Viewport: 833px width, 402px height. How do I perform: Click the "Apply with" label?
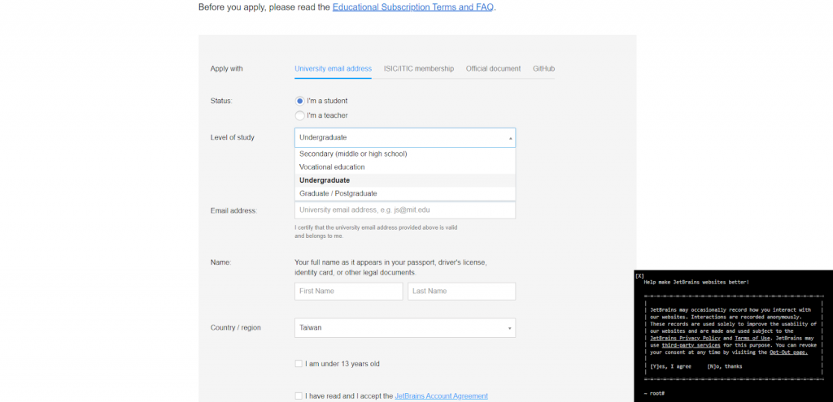click(x=226, y=69)
